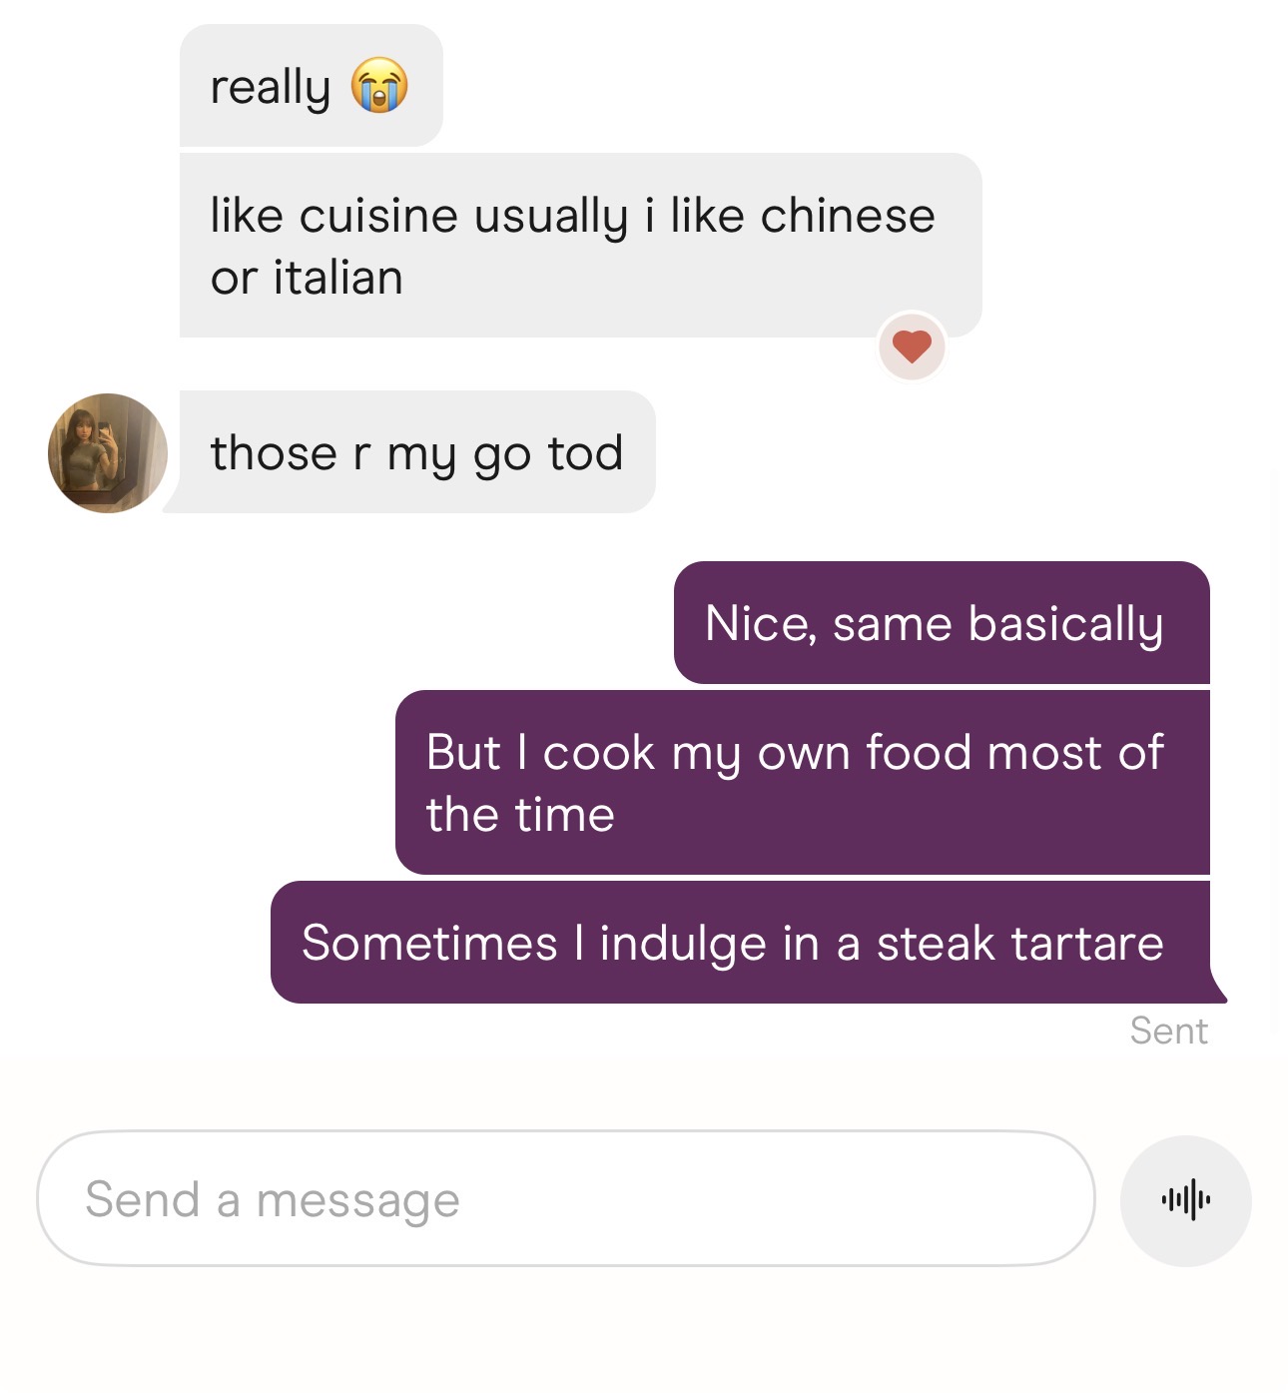
Task: Open the sender's profile photo avatar
Action: 108,453
